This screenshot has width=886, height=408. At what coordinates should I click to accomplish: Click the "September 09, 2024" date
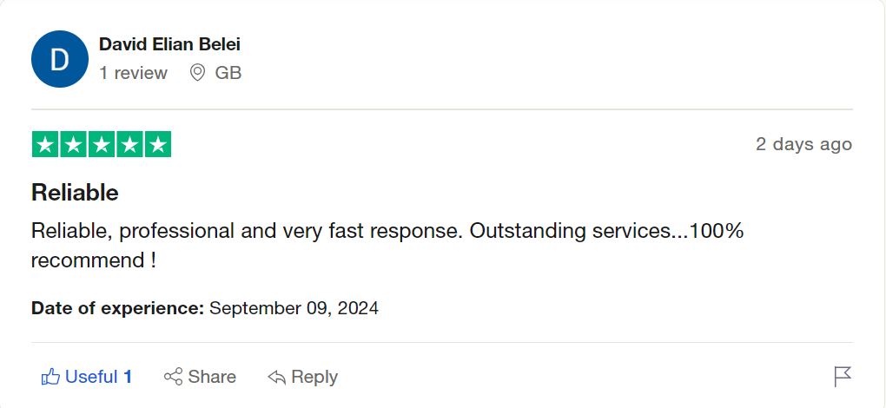pyautogui.click(x=294, y=307)
